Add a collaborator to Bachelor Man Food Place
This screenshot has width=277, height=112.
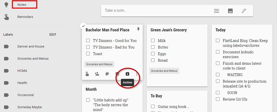click(x=97, y=74)
